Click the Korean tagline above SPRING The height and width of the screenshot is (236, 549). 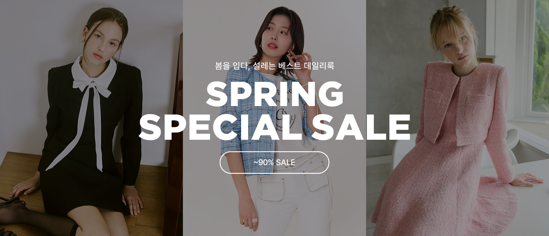pos(274,66)
